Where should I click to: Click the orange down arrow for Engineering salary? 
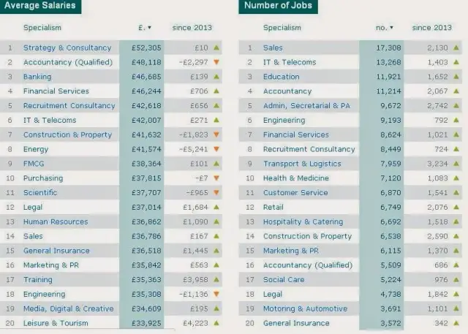[x=217, y=294]
